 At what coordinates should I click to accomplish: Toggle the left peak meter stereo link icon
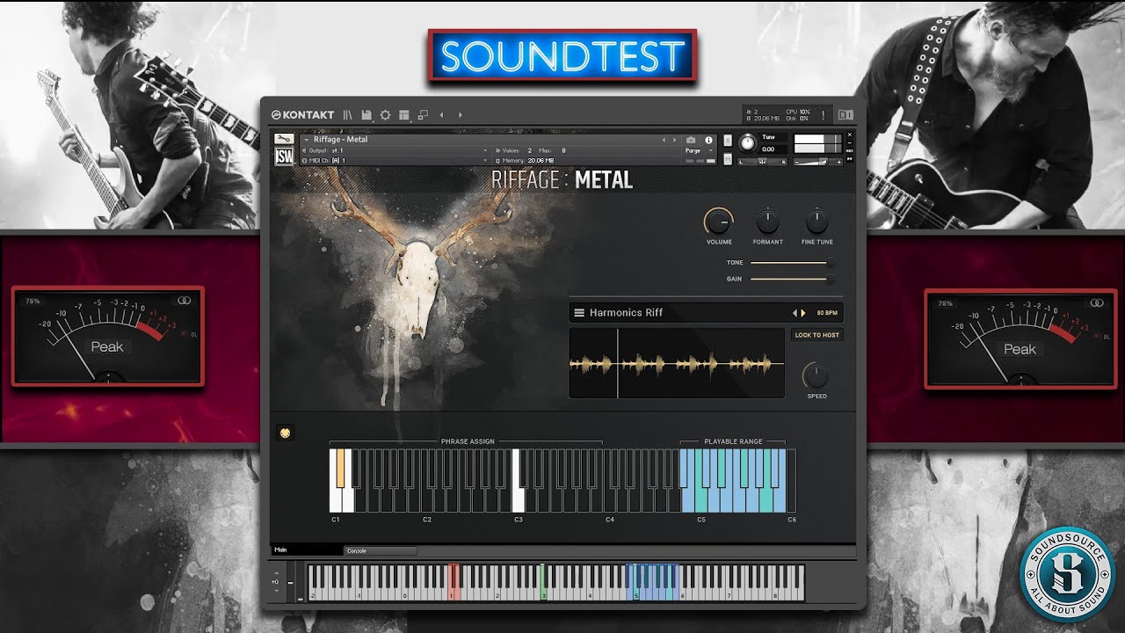pyautogui.click(x=184, y=301)
